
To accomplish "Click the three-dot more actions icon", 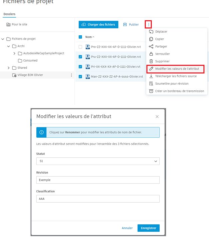I will [149, 24].
